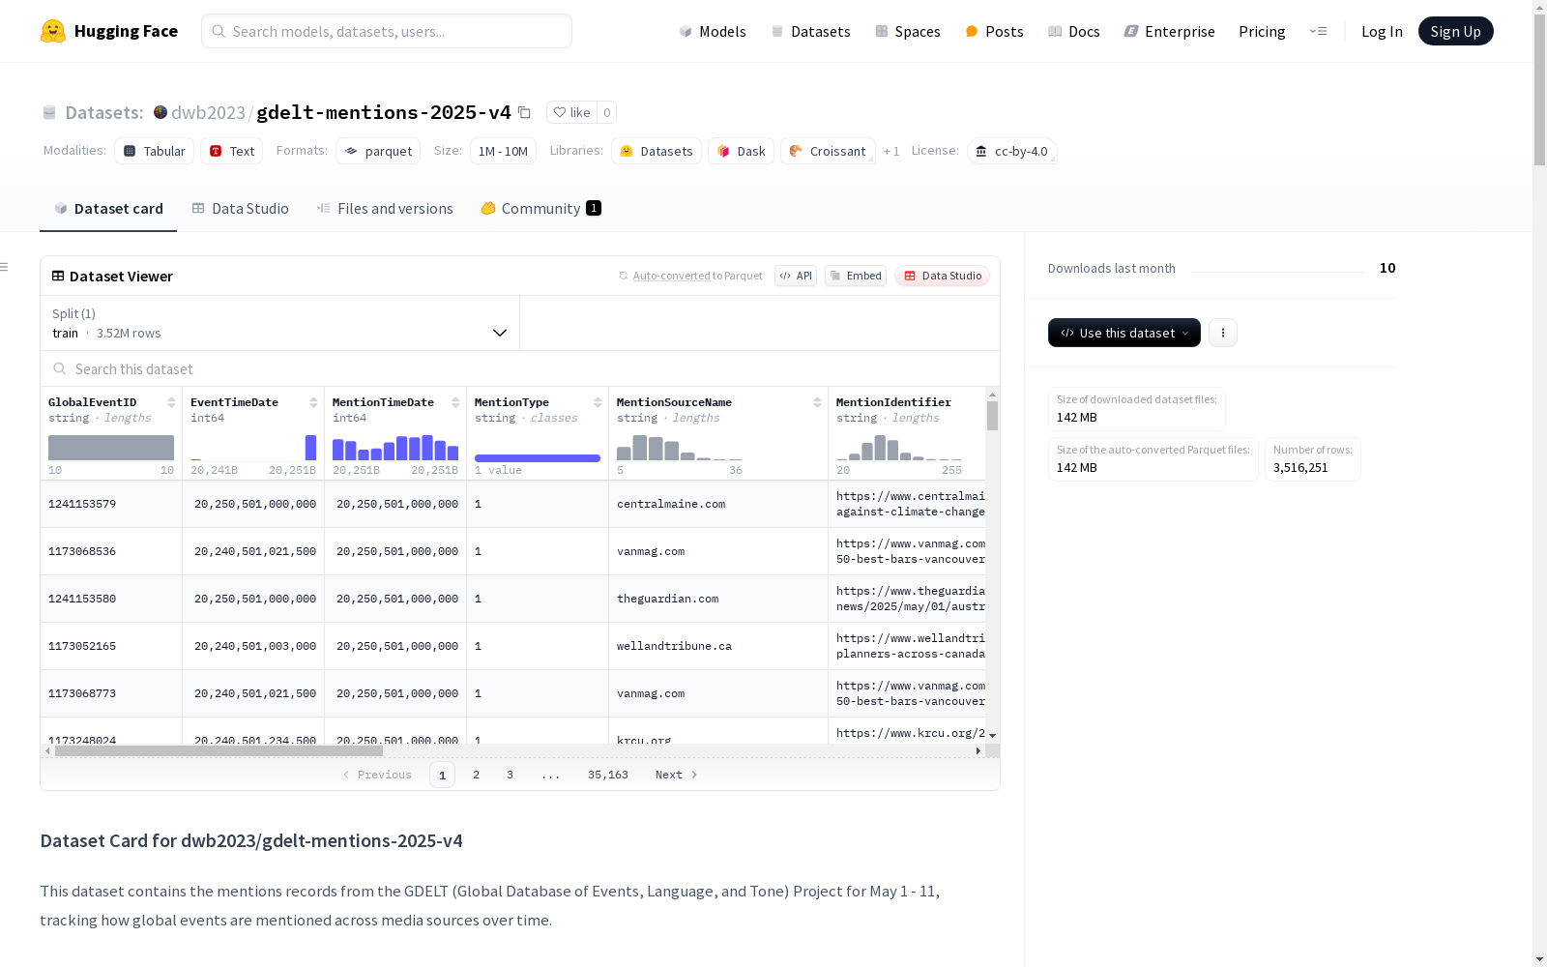The image size is (1547, 967).
Task: Select the theguardian.com cell
Action: (x=718, y=599)
